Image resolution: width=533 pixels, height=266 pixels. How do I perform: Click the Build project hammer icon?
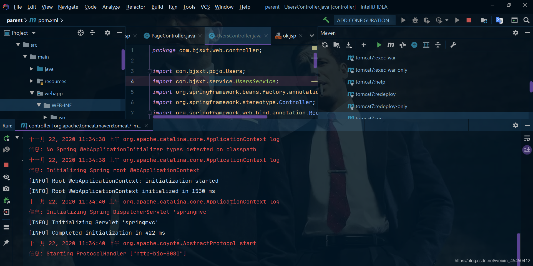pos(326,20)
